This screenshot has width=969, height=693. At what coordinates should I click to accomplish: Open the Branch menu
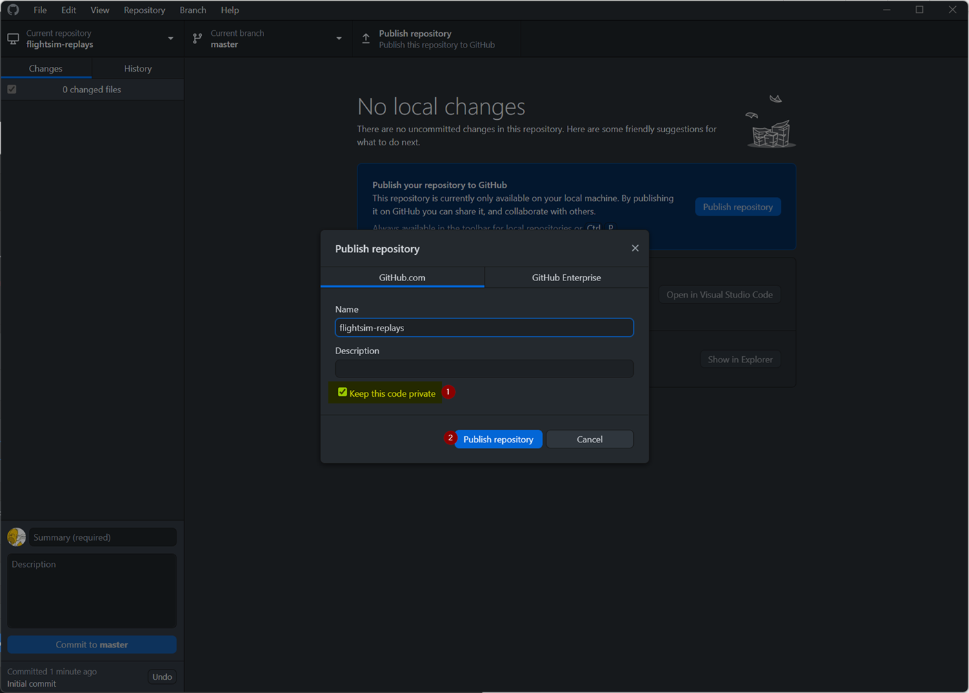[x=192, y=10]
